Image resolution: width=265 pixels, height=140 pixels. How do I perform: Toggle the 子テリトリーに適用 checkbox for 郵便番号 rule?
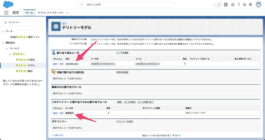(x=151, y=113)
